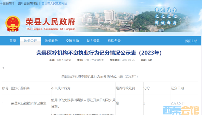202x117 pixels.
Task: Click the 荣县人民政府 site title
Action: tap(51, 22)
